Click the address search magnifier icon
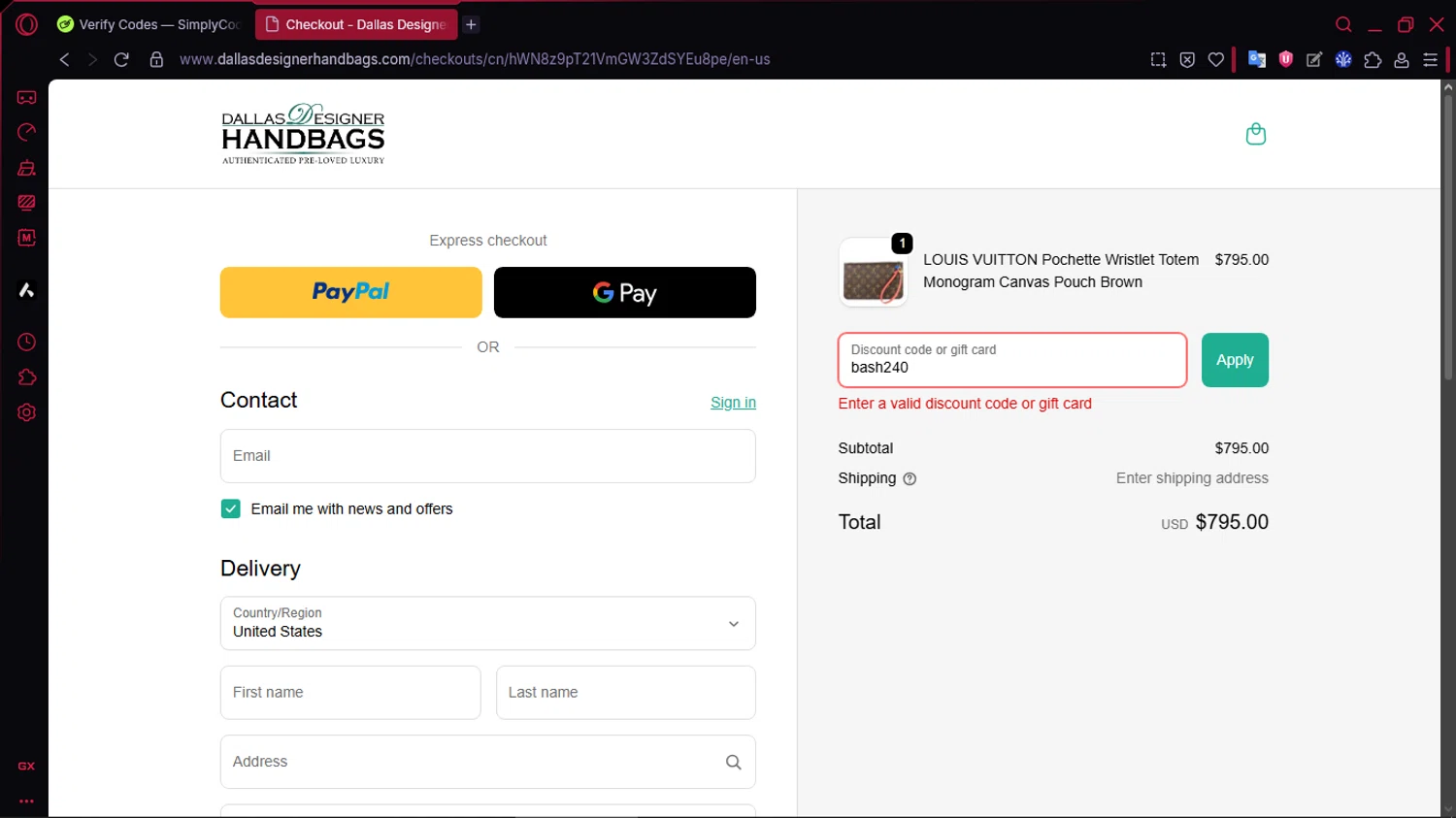1456x818 pixels. tap(734, 763)
